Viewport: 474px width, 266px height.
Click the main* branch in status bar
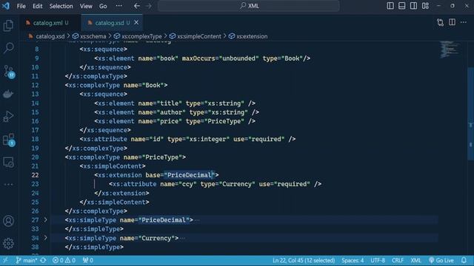click(x=27, y=260)
